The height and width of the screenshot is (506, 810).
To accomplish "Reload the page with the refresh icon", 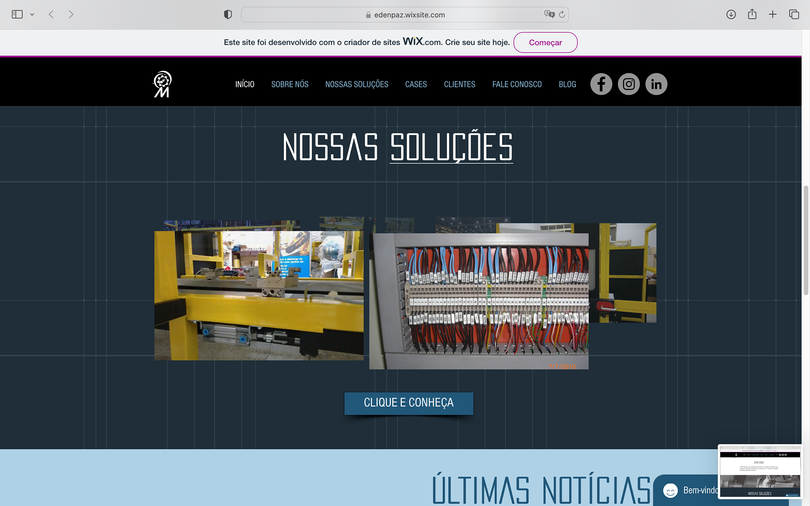I will [562, 15].
